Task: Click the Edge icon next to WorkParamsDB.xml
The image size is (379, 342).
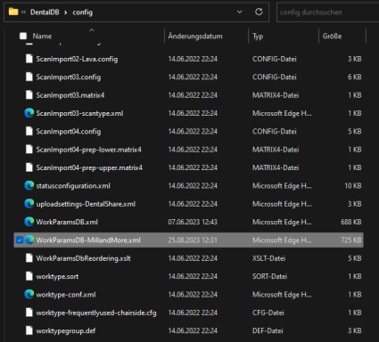Action: point(29,222)
